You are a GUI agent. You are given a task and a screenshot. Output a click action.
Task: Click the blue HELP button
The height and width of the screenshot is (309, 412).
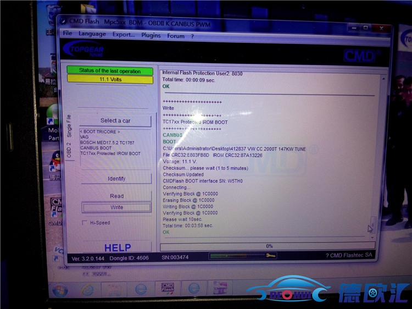point(118,247)
